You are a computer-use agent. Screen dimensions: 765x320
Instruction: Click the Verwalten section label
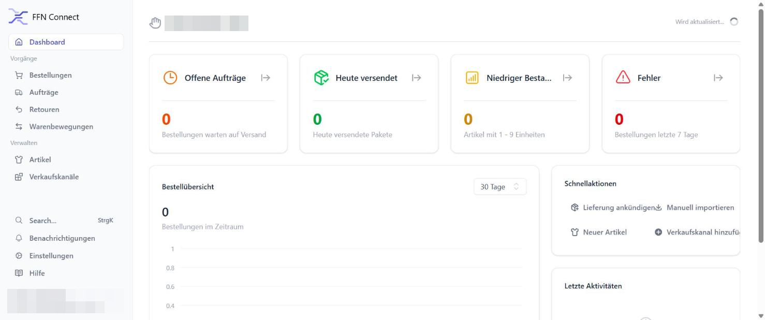pyautogui.click(x=24, y=143)
